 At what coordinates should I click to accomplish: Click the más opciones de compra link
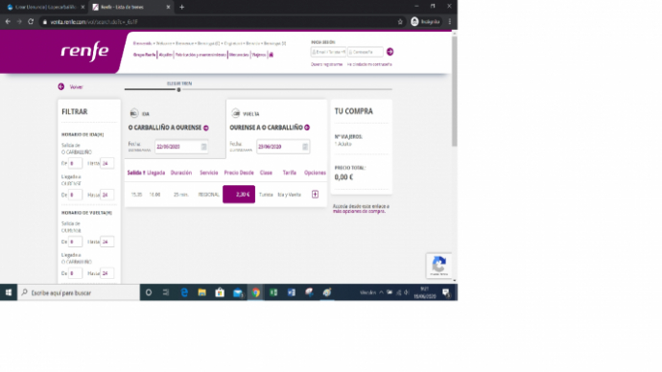click(359, 211)
